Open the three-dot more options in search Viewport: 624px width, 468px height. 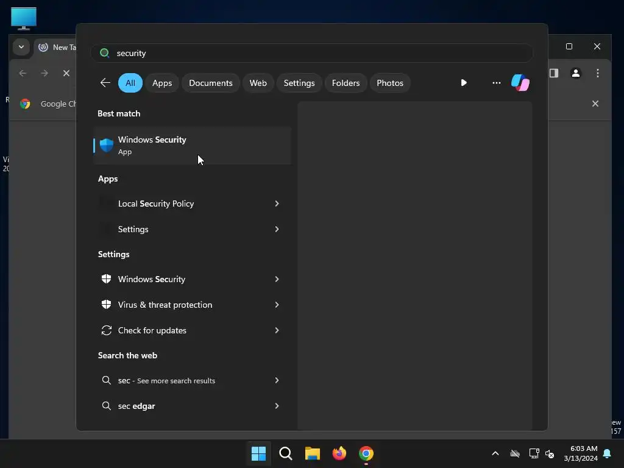[496, 83]
